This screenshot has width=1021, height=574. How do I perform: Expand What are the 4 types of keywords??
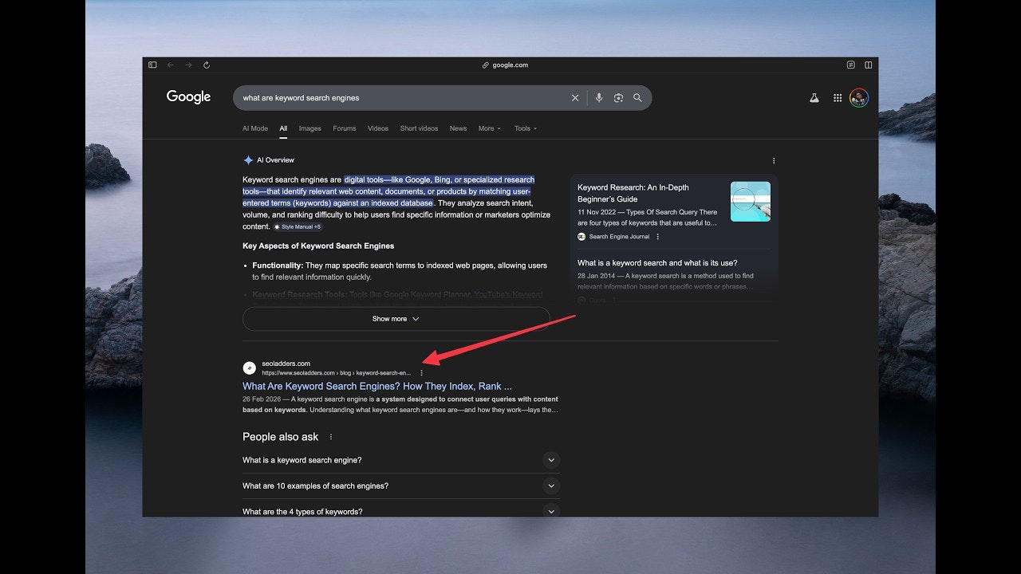[401, 511]
